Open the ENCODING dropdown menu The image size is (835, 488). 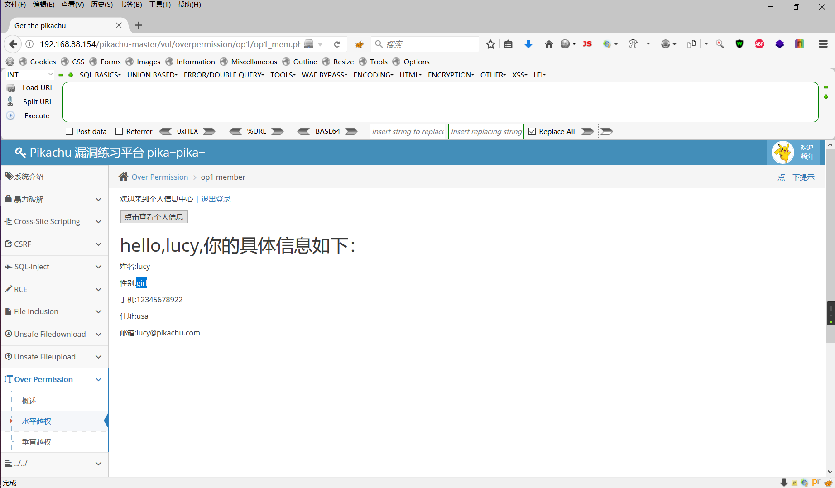[x=372, y=75]
